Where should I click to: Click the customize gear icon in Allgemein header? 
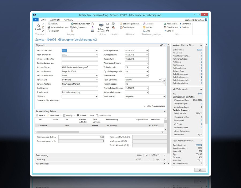[161, 45]
